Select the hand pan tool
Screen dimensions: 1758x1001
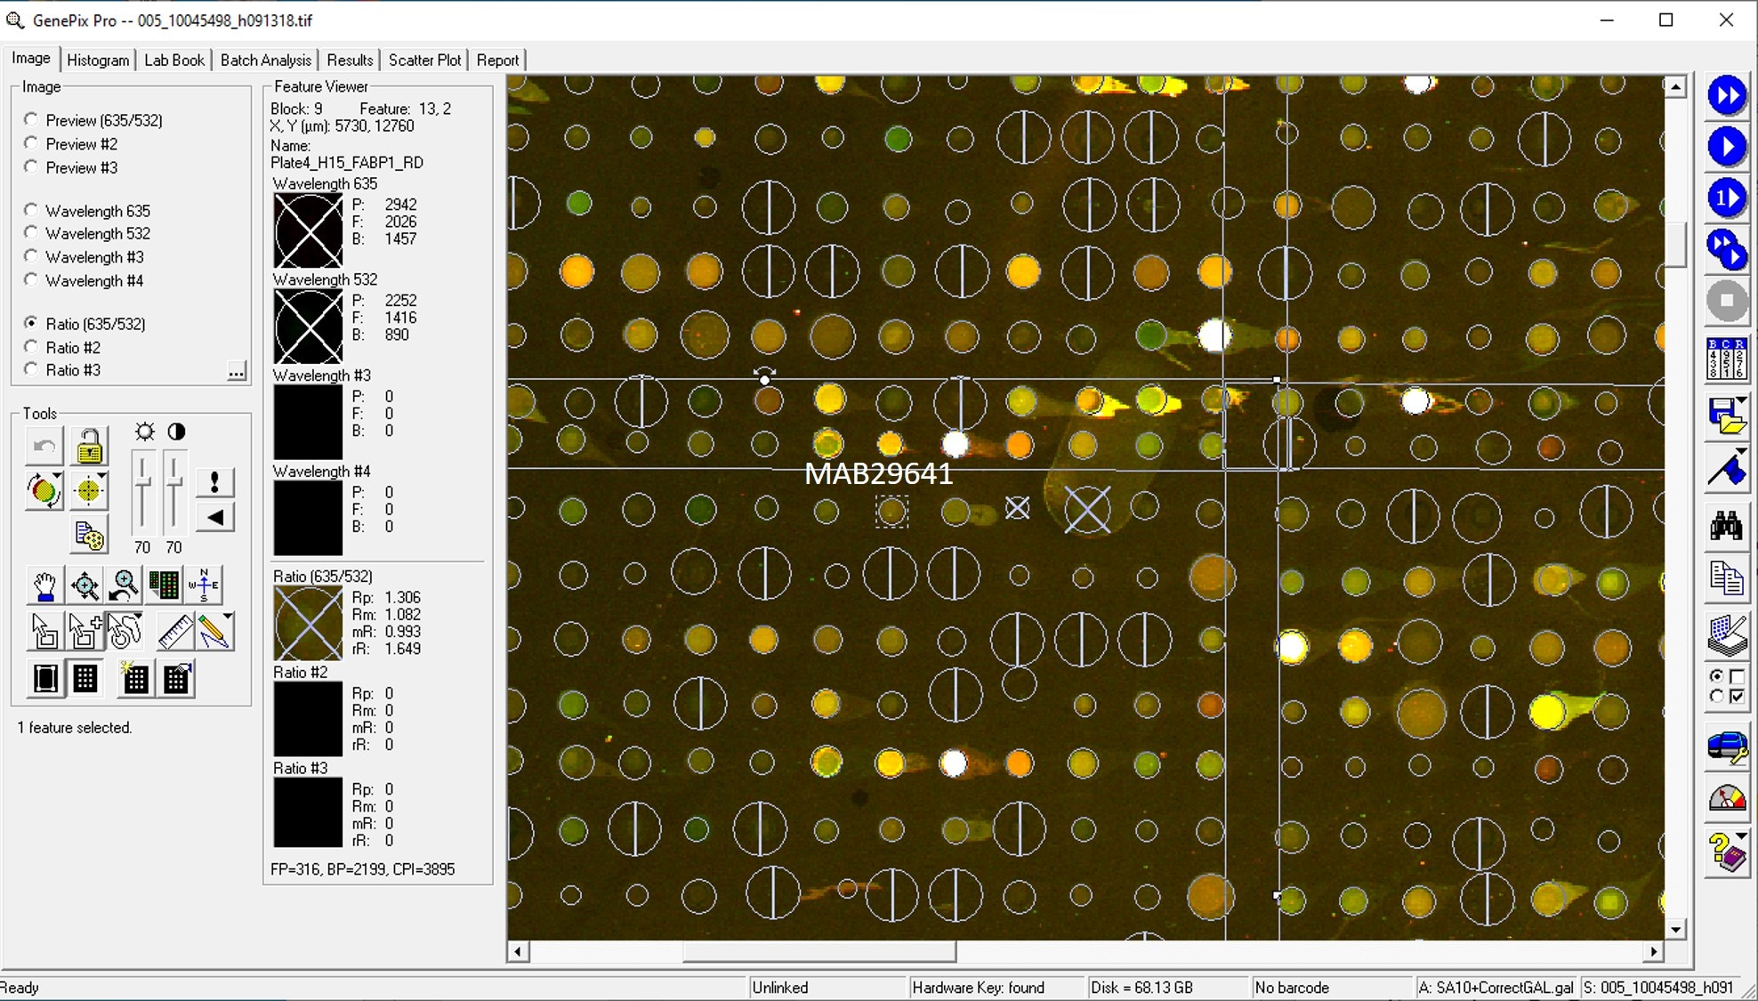coord(44,585)
